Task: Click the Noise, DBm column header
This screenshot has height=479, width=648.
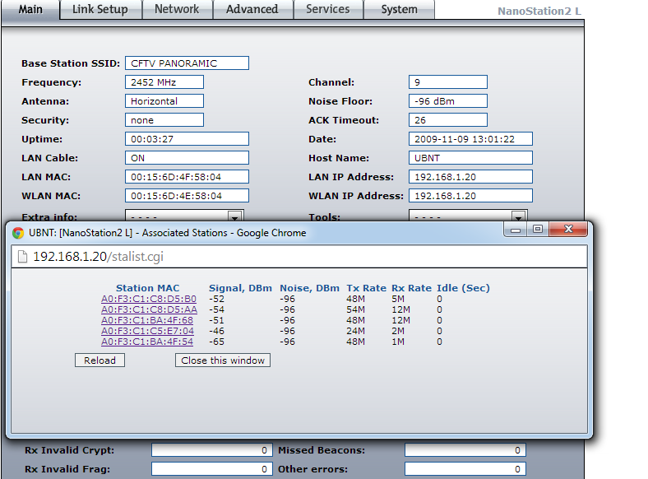Action: click(309, 288)
